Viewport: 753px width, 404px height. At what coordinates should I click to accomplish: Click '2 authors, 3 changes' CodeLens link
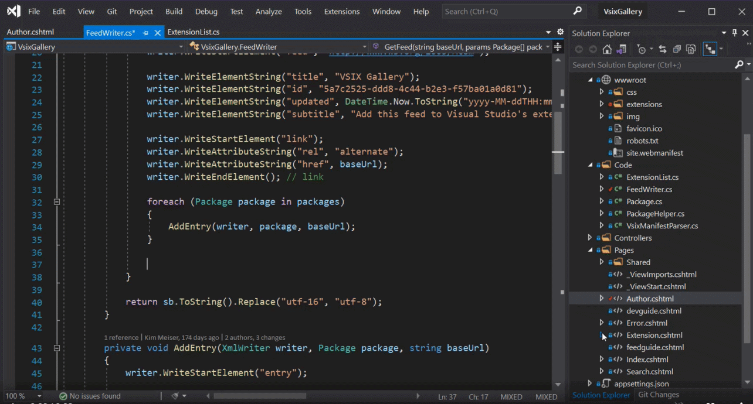pyautogui.click(x=255, y=337)
